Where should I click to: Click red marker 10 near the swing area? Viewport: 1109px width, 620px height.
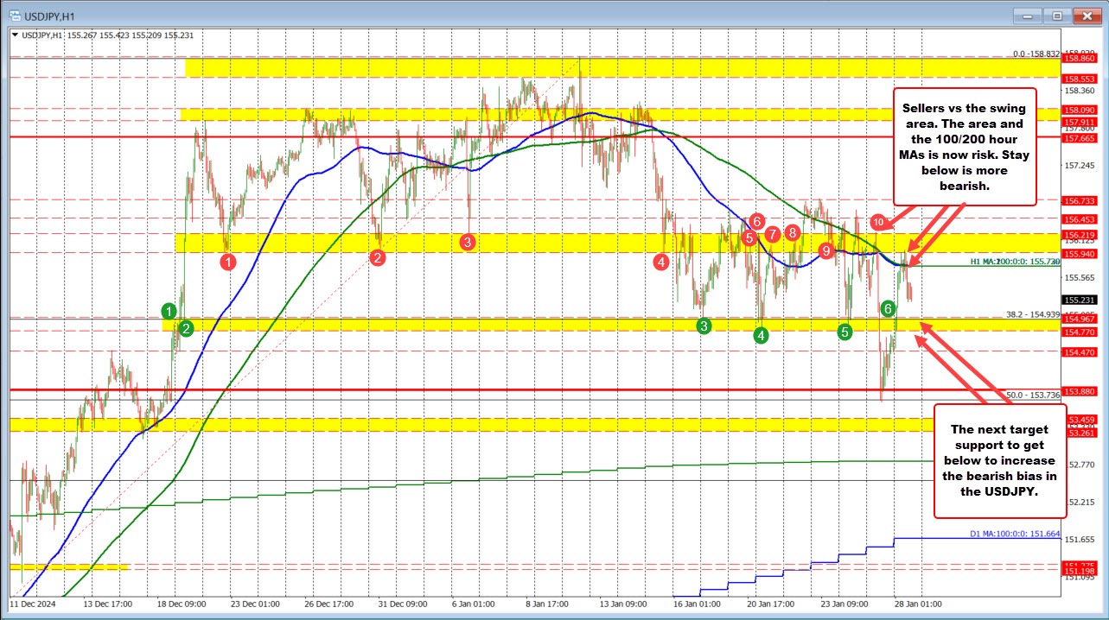pos(878,222)
